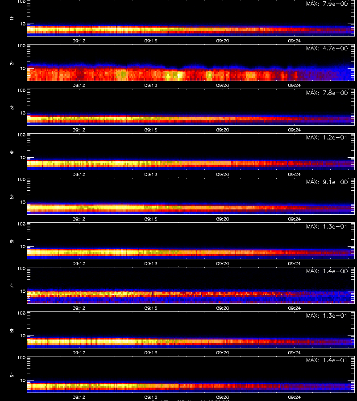Click the 2F panel axis label

tap(12, 63)
